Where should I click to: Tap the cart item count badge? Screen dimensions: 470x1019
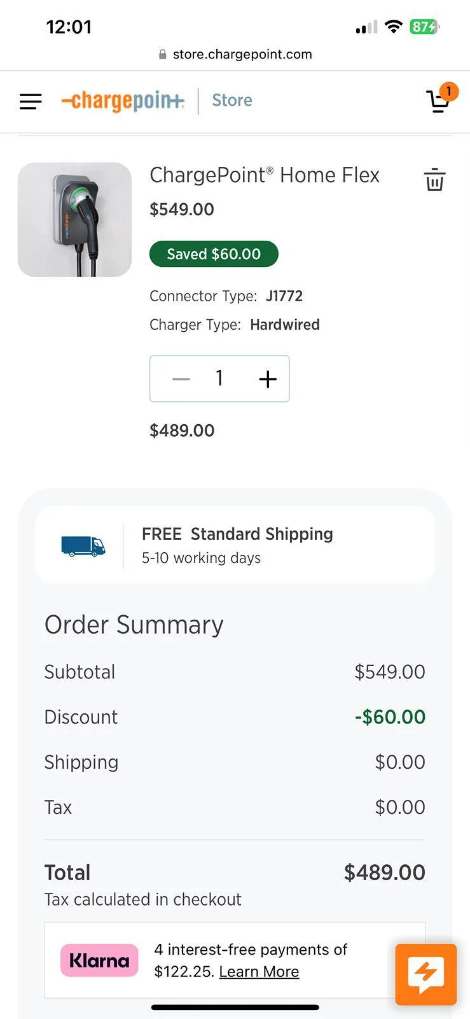click(448, 92)
